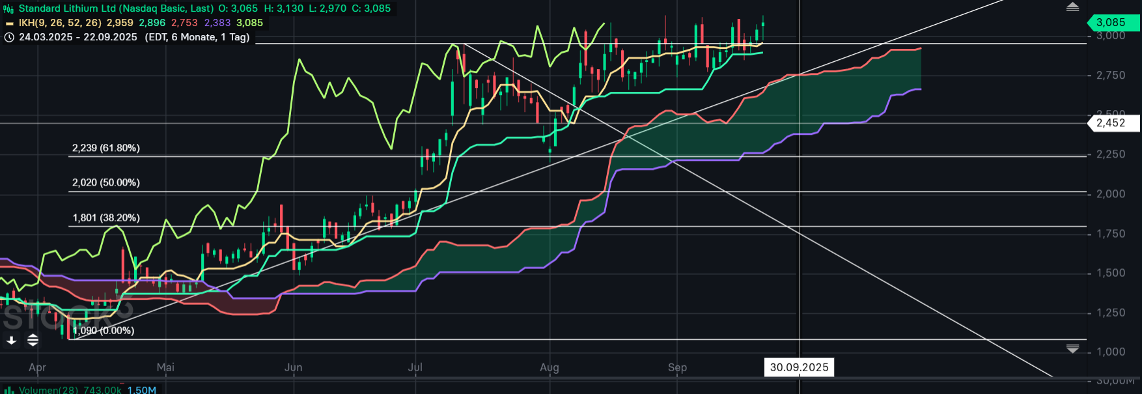The image size is (1142, 394).
Task: Click the downward eject arrow near price axis
Action: click(x=1072, y=349)
